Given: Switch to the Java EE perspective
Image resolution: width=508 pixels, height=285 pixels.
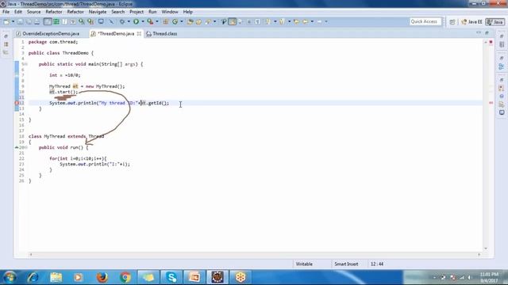Looking at the screenshot, I should coord(471,22).
